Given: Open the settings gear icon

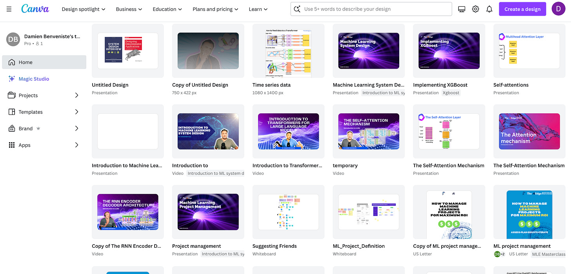Looking at the screenshot, I should [x=475, y=9].
